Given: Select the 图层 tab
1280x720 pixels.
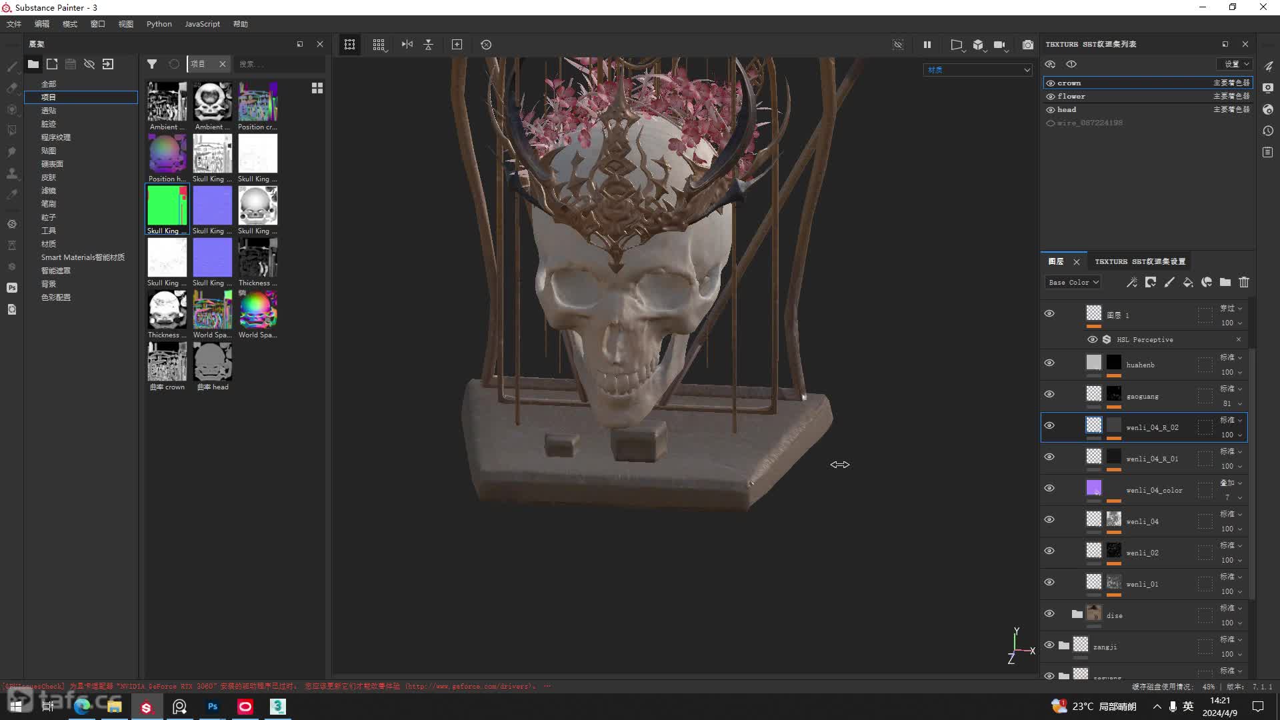Looking at the screenshot, I should [x=1056, y=261].
